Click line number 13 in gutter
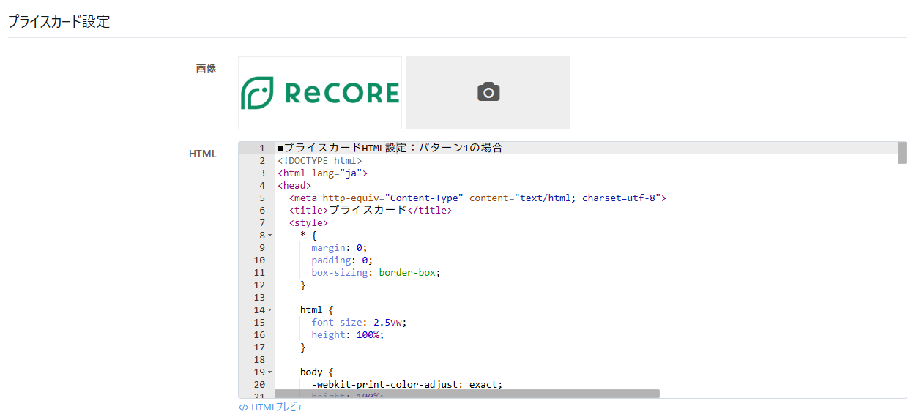 [258, 297]
